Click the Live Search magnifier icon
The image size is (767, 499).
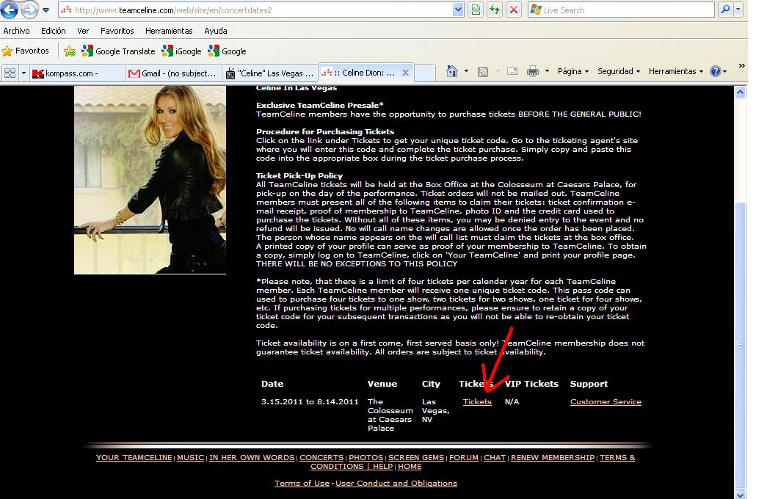coord(725,10)
